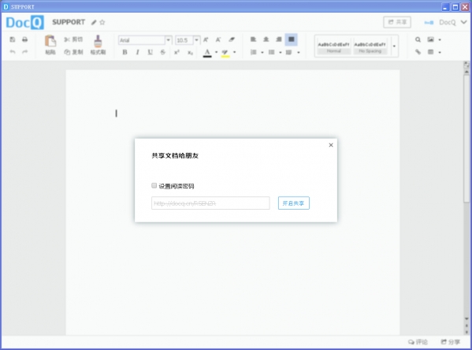This screenshot has width=472, height=350.
Task: Toggle subscript formatting
Action: click(190, 52)
